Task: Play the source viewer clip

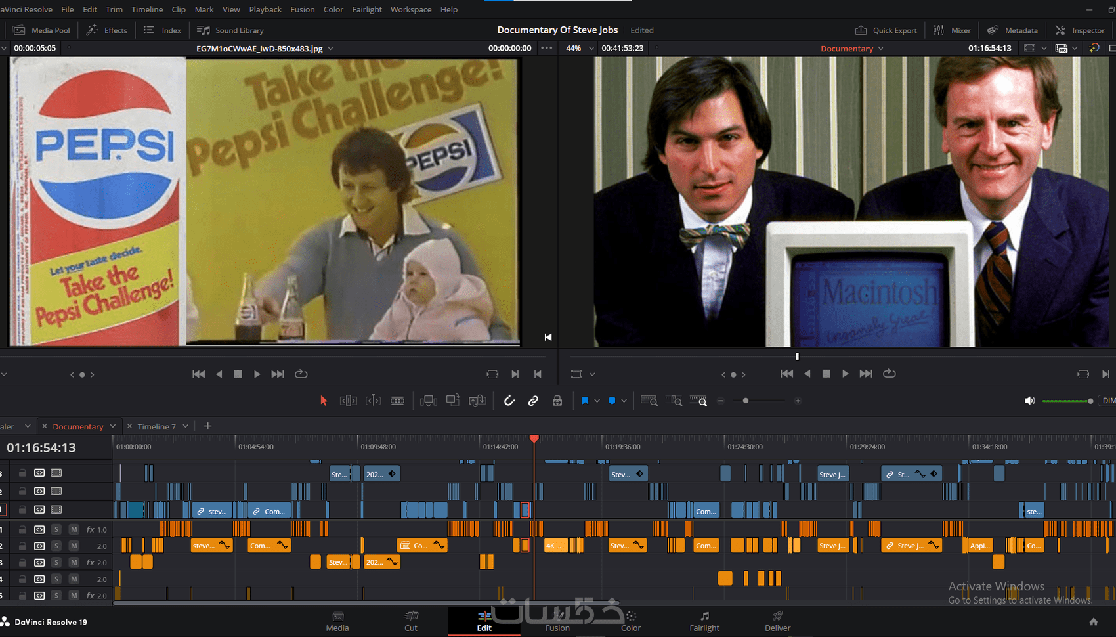Action: pos(257,374)
